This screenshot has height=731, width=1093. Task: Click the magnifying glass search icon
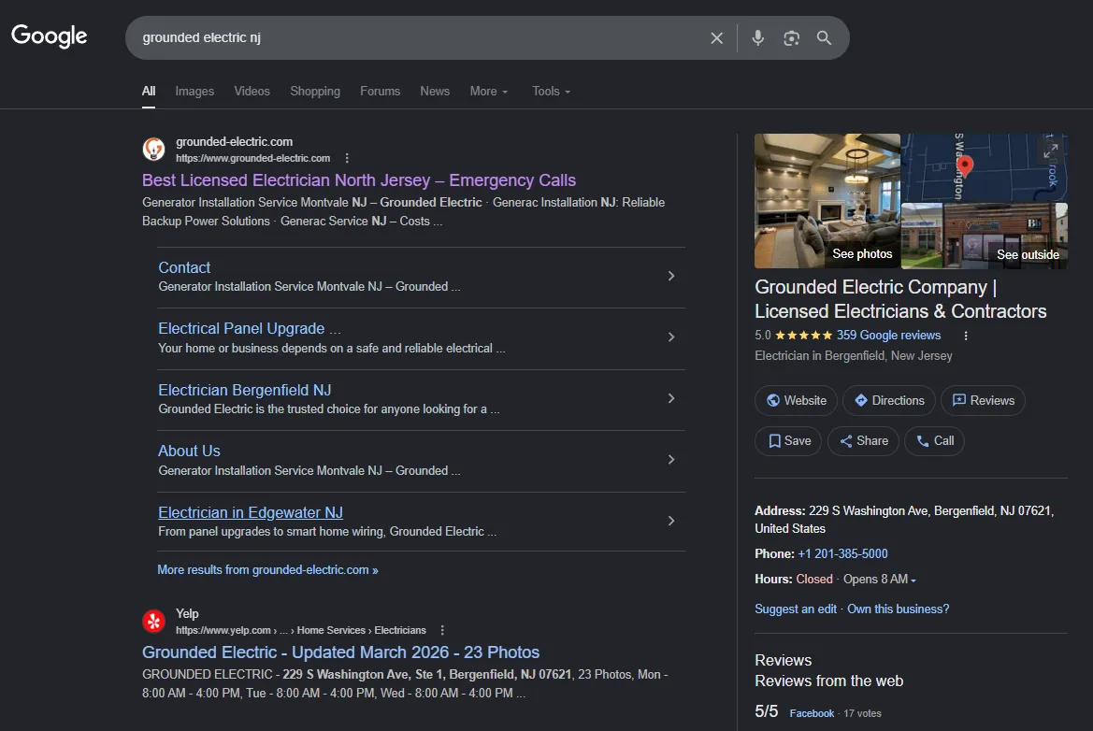pos(824,38)
